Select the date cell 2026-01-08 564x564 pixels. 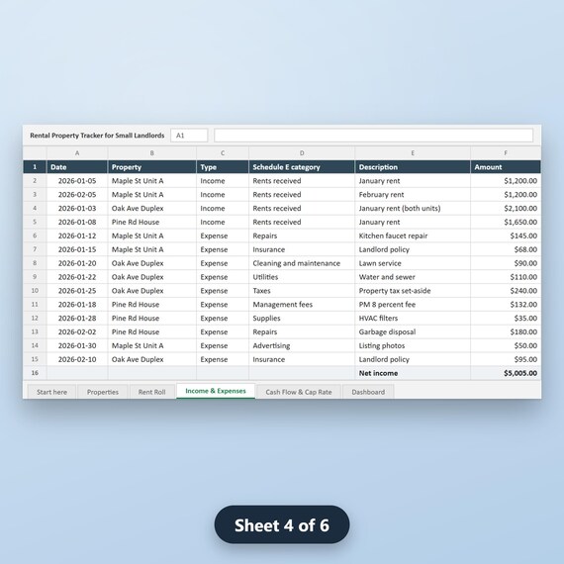tap(77, 222)
